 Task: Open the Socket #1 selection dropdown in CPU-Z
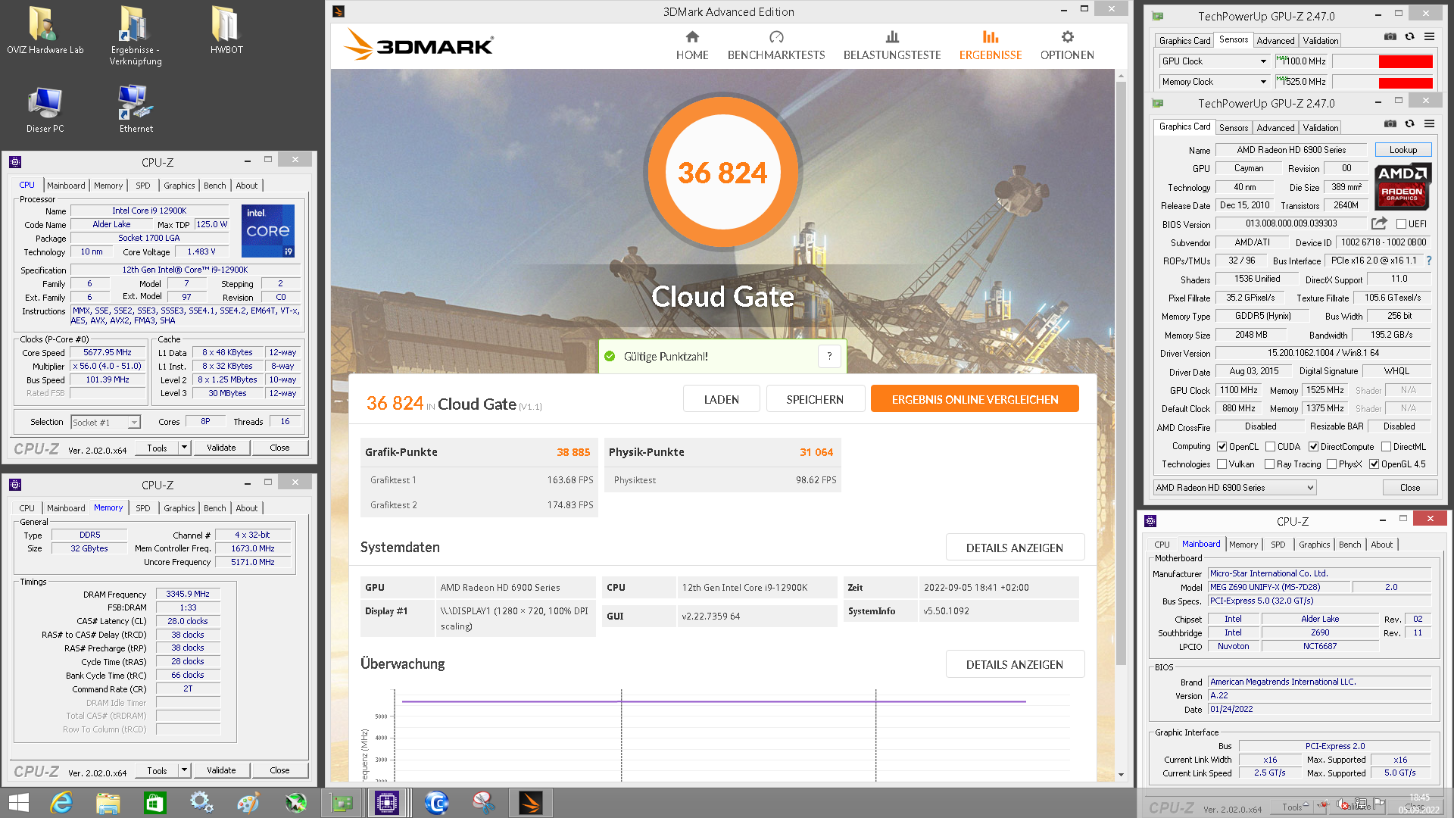tap(106, 423)
